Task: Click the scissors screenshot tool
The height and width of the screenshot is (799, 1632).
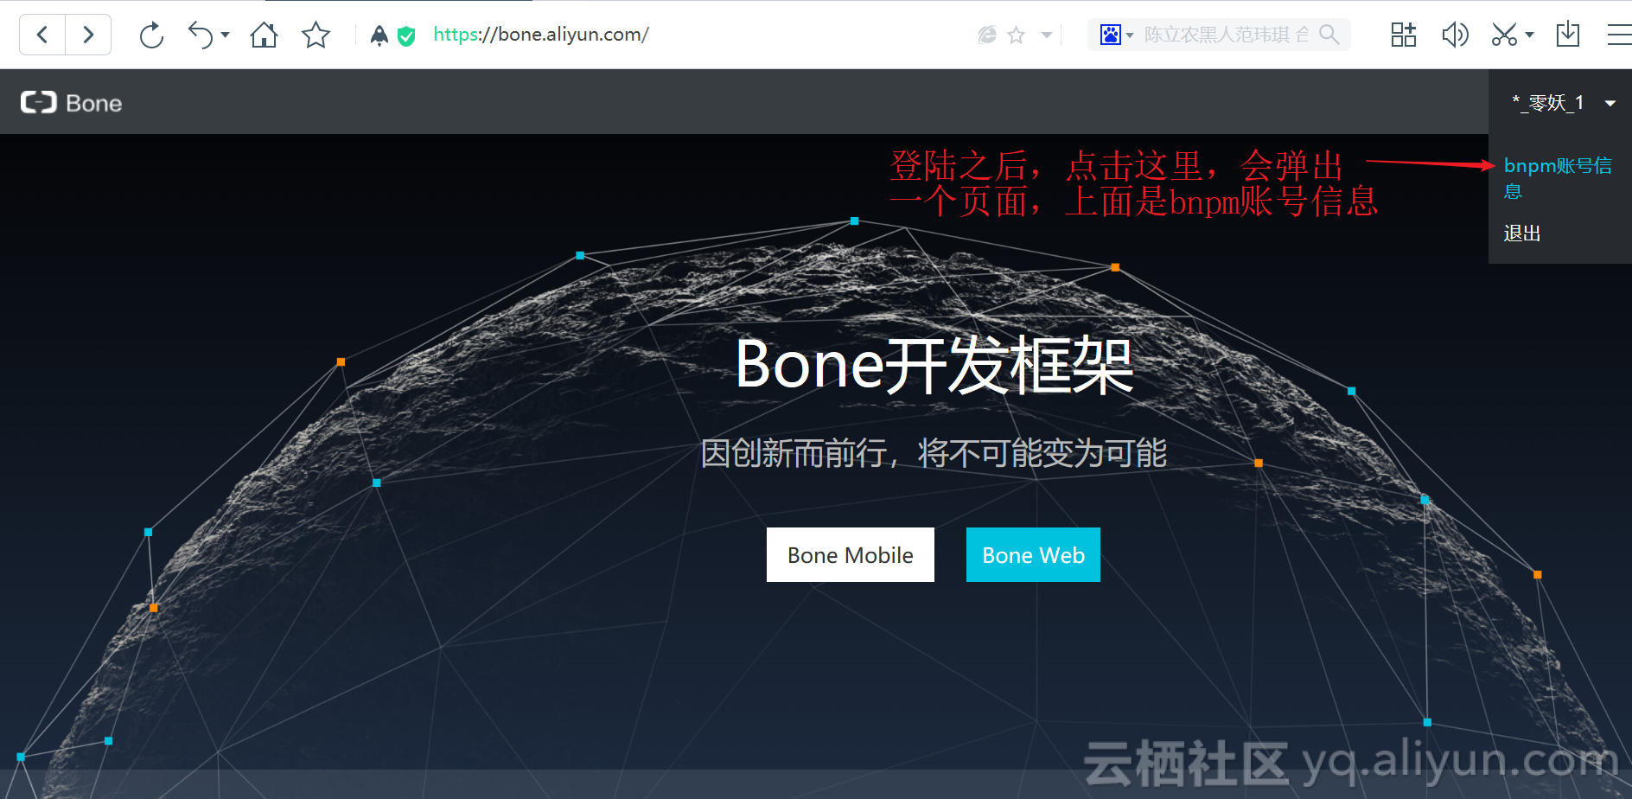Action: click(1504, 35)
